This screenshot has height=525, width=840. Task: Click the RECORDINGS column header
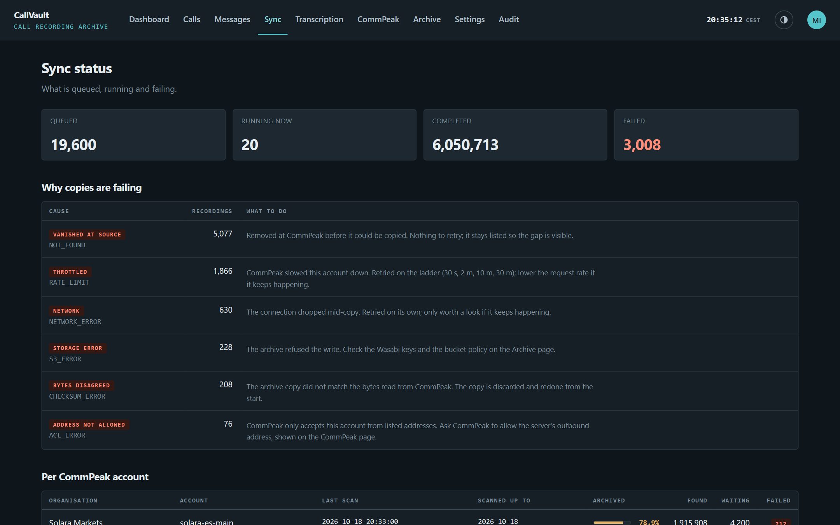coord(212,211)
